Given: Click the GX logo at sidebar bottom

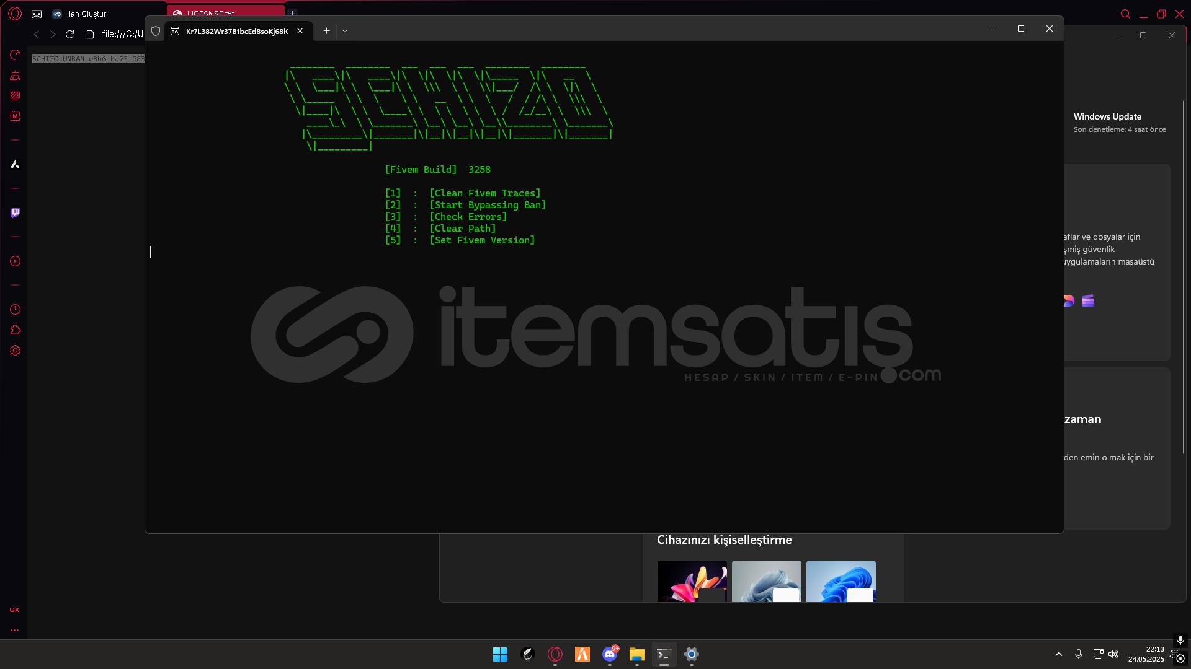Looking at the screenshot, I should (14, 610).
